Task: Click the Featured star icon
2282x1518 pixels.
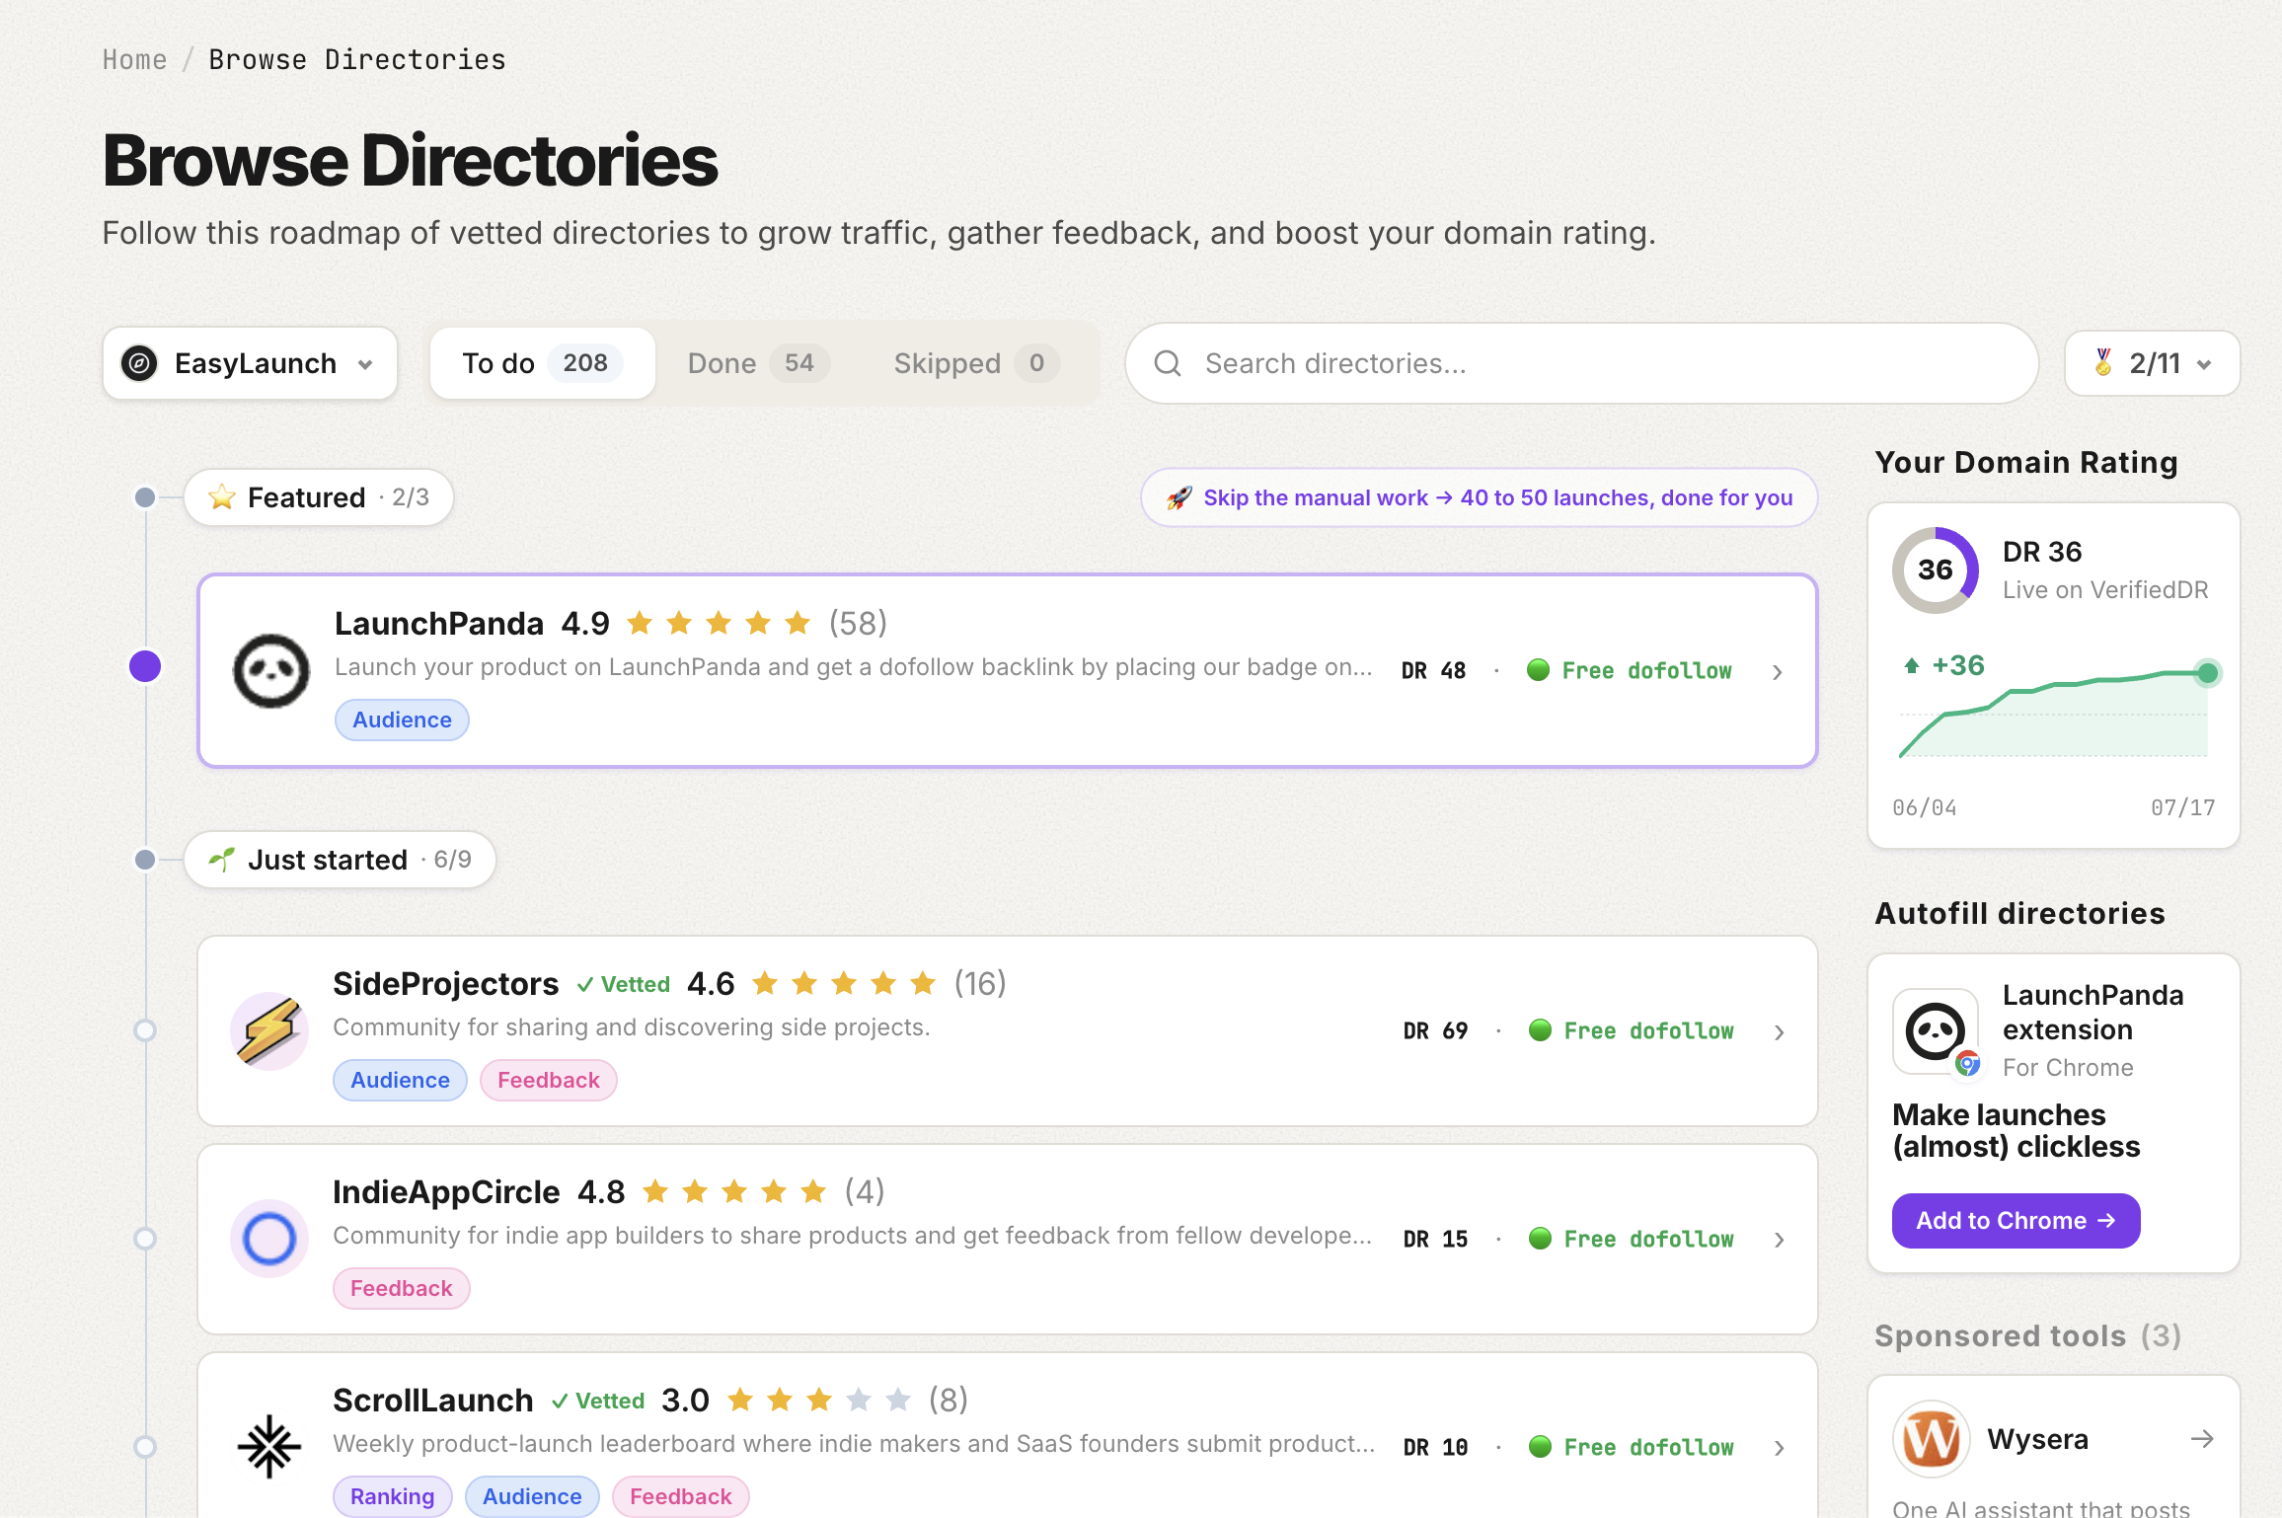Action: coord(222,496)
